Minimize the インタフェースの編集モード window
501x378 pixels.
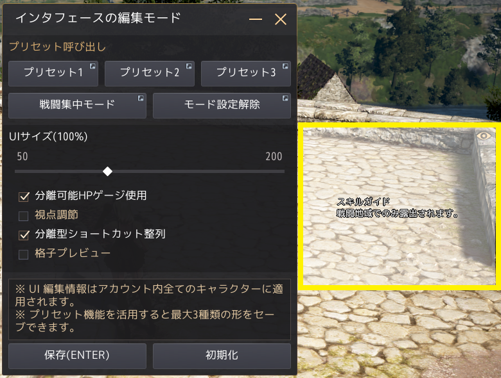[256, 19]
